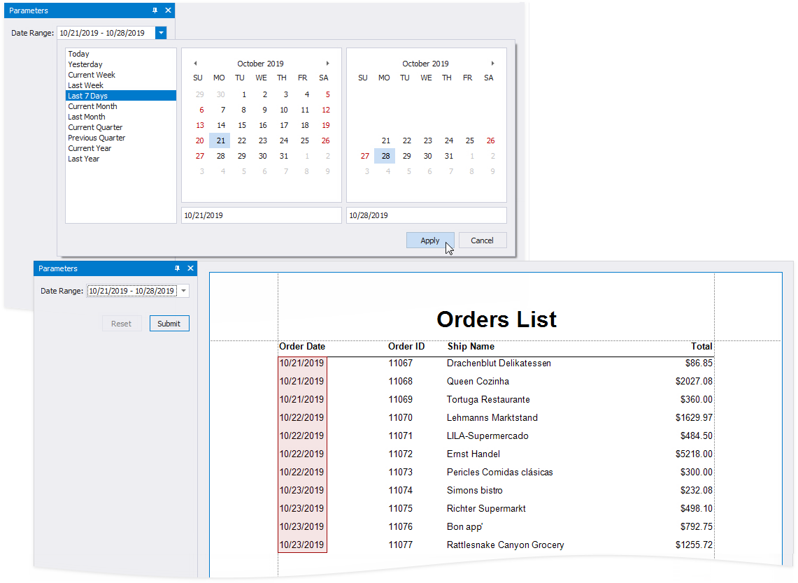The height and width of the screenshot is (583, 798).
Task: Go to next month in right calendar
Action: click(492, 64)
